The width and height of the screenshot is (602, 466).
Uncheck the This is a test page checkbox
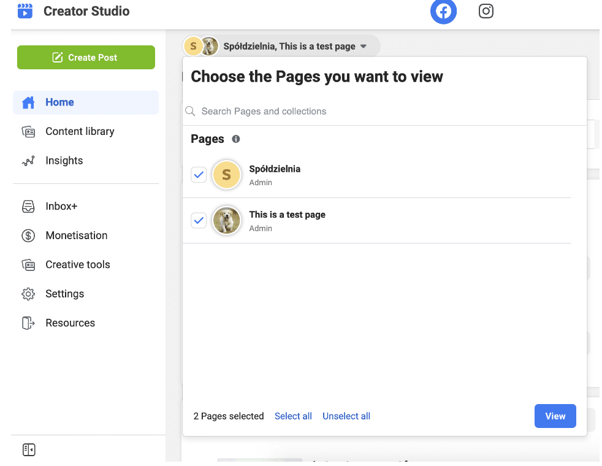pyautogui.click(x=198, y=220)
